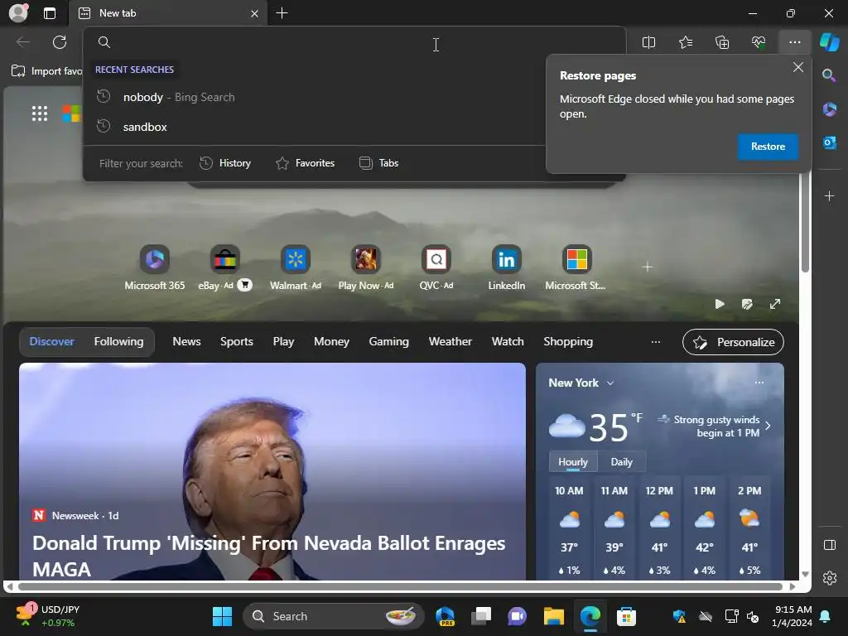Open the Money feed category
848x636 pixels.
(x=331, y=342)
